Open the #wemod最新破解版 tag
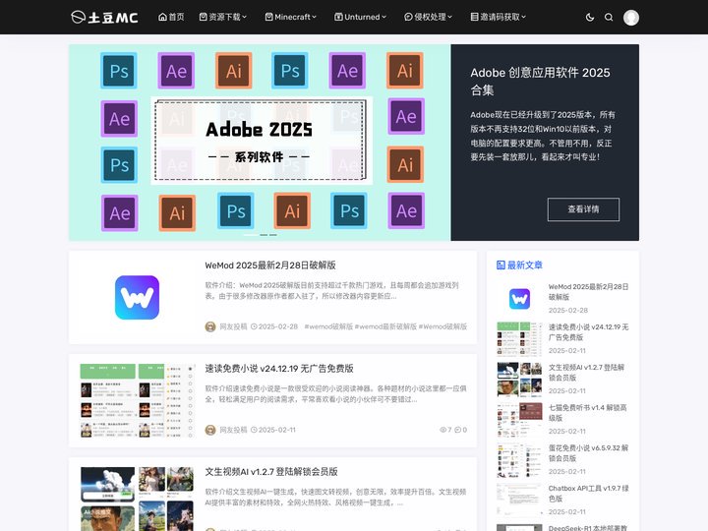Viewport: 708px width, 531px height. point(385,326)
